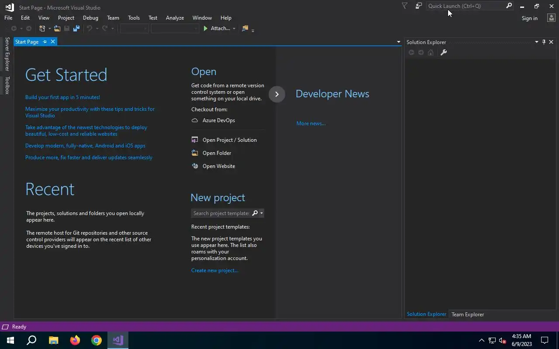Click the Navigate Forward arrow in the toolbar

[29, 28]
